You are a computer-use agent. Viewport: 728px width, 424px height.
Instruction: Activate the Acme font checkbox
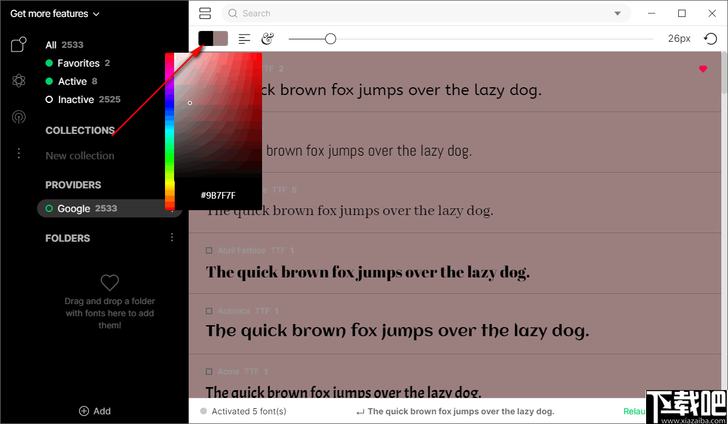[209, 371]
